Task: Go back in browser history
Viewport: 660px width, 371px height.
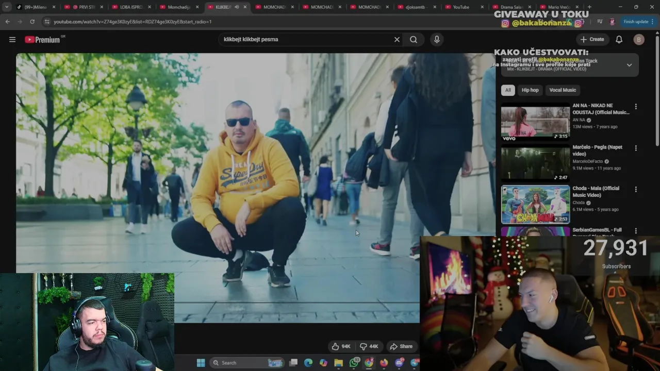Action: (7, 22)
